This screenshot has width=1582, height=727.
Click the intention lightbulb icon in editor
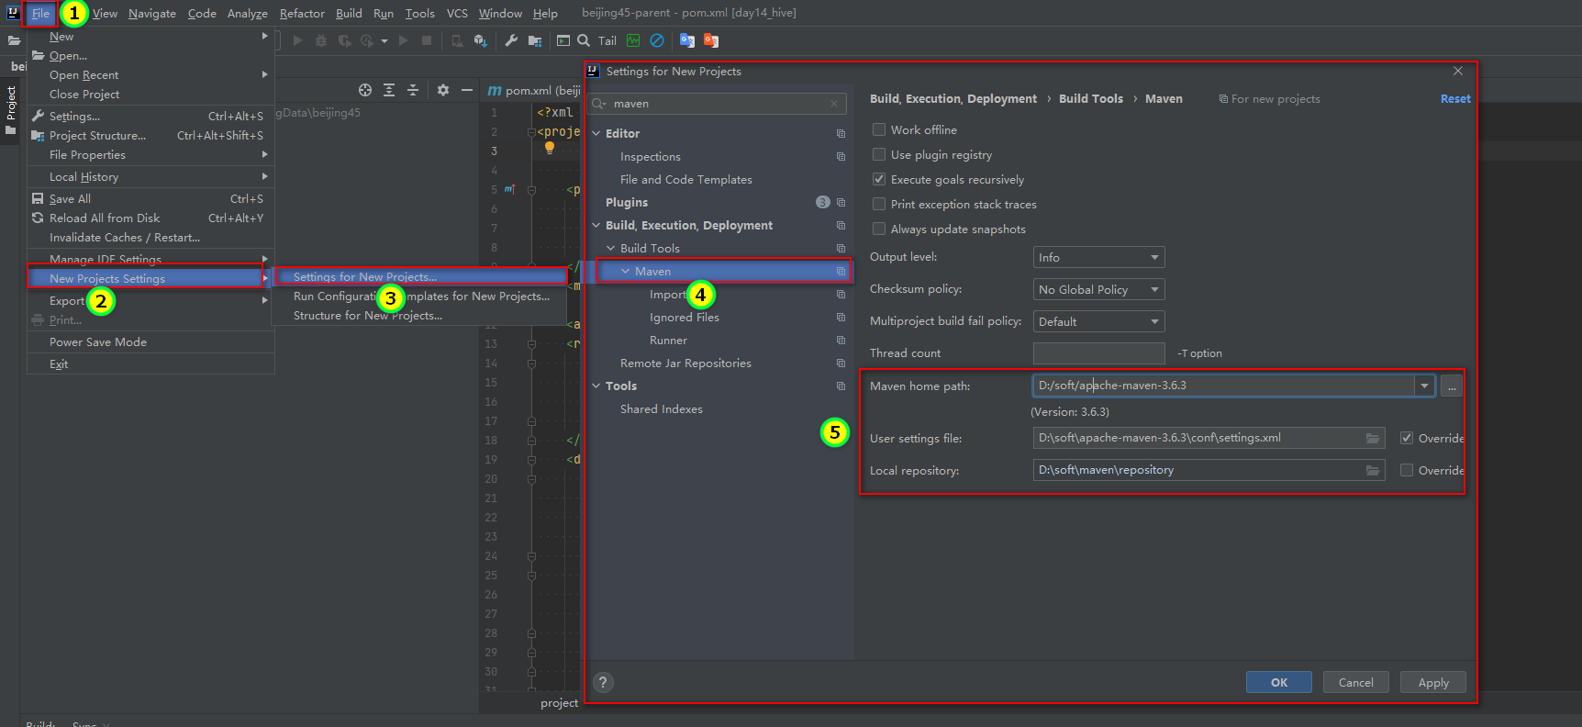pos(550,147)
